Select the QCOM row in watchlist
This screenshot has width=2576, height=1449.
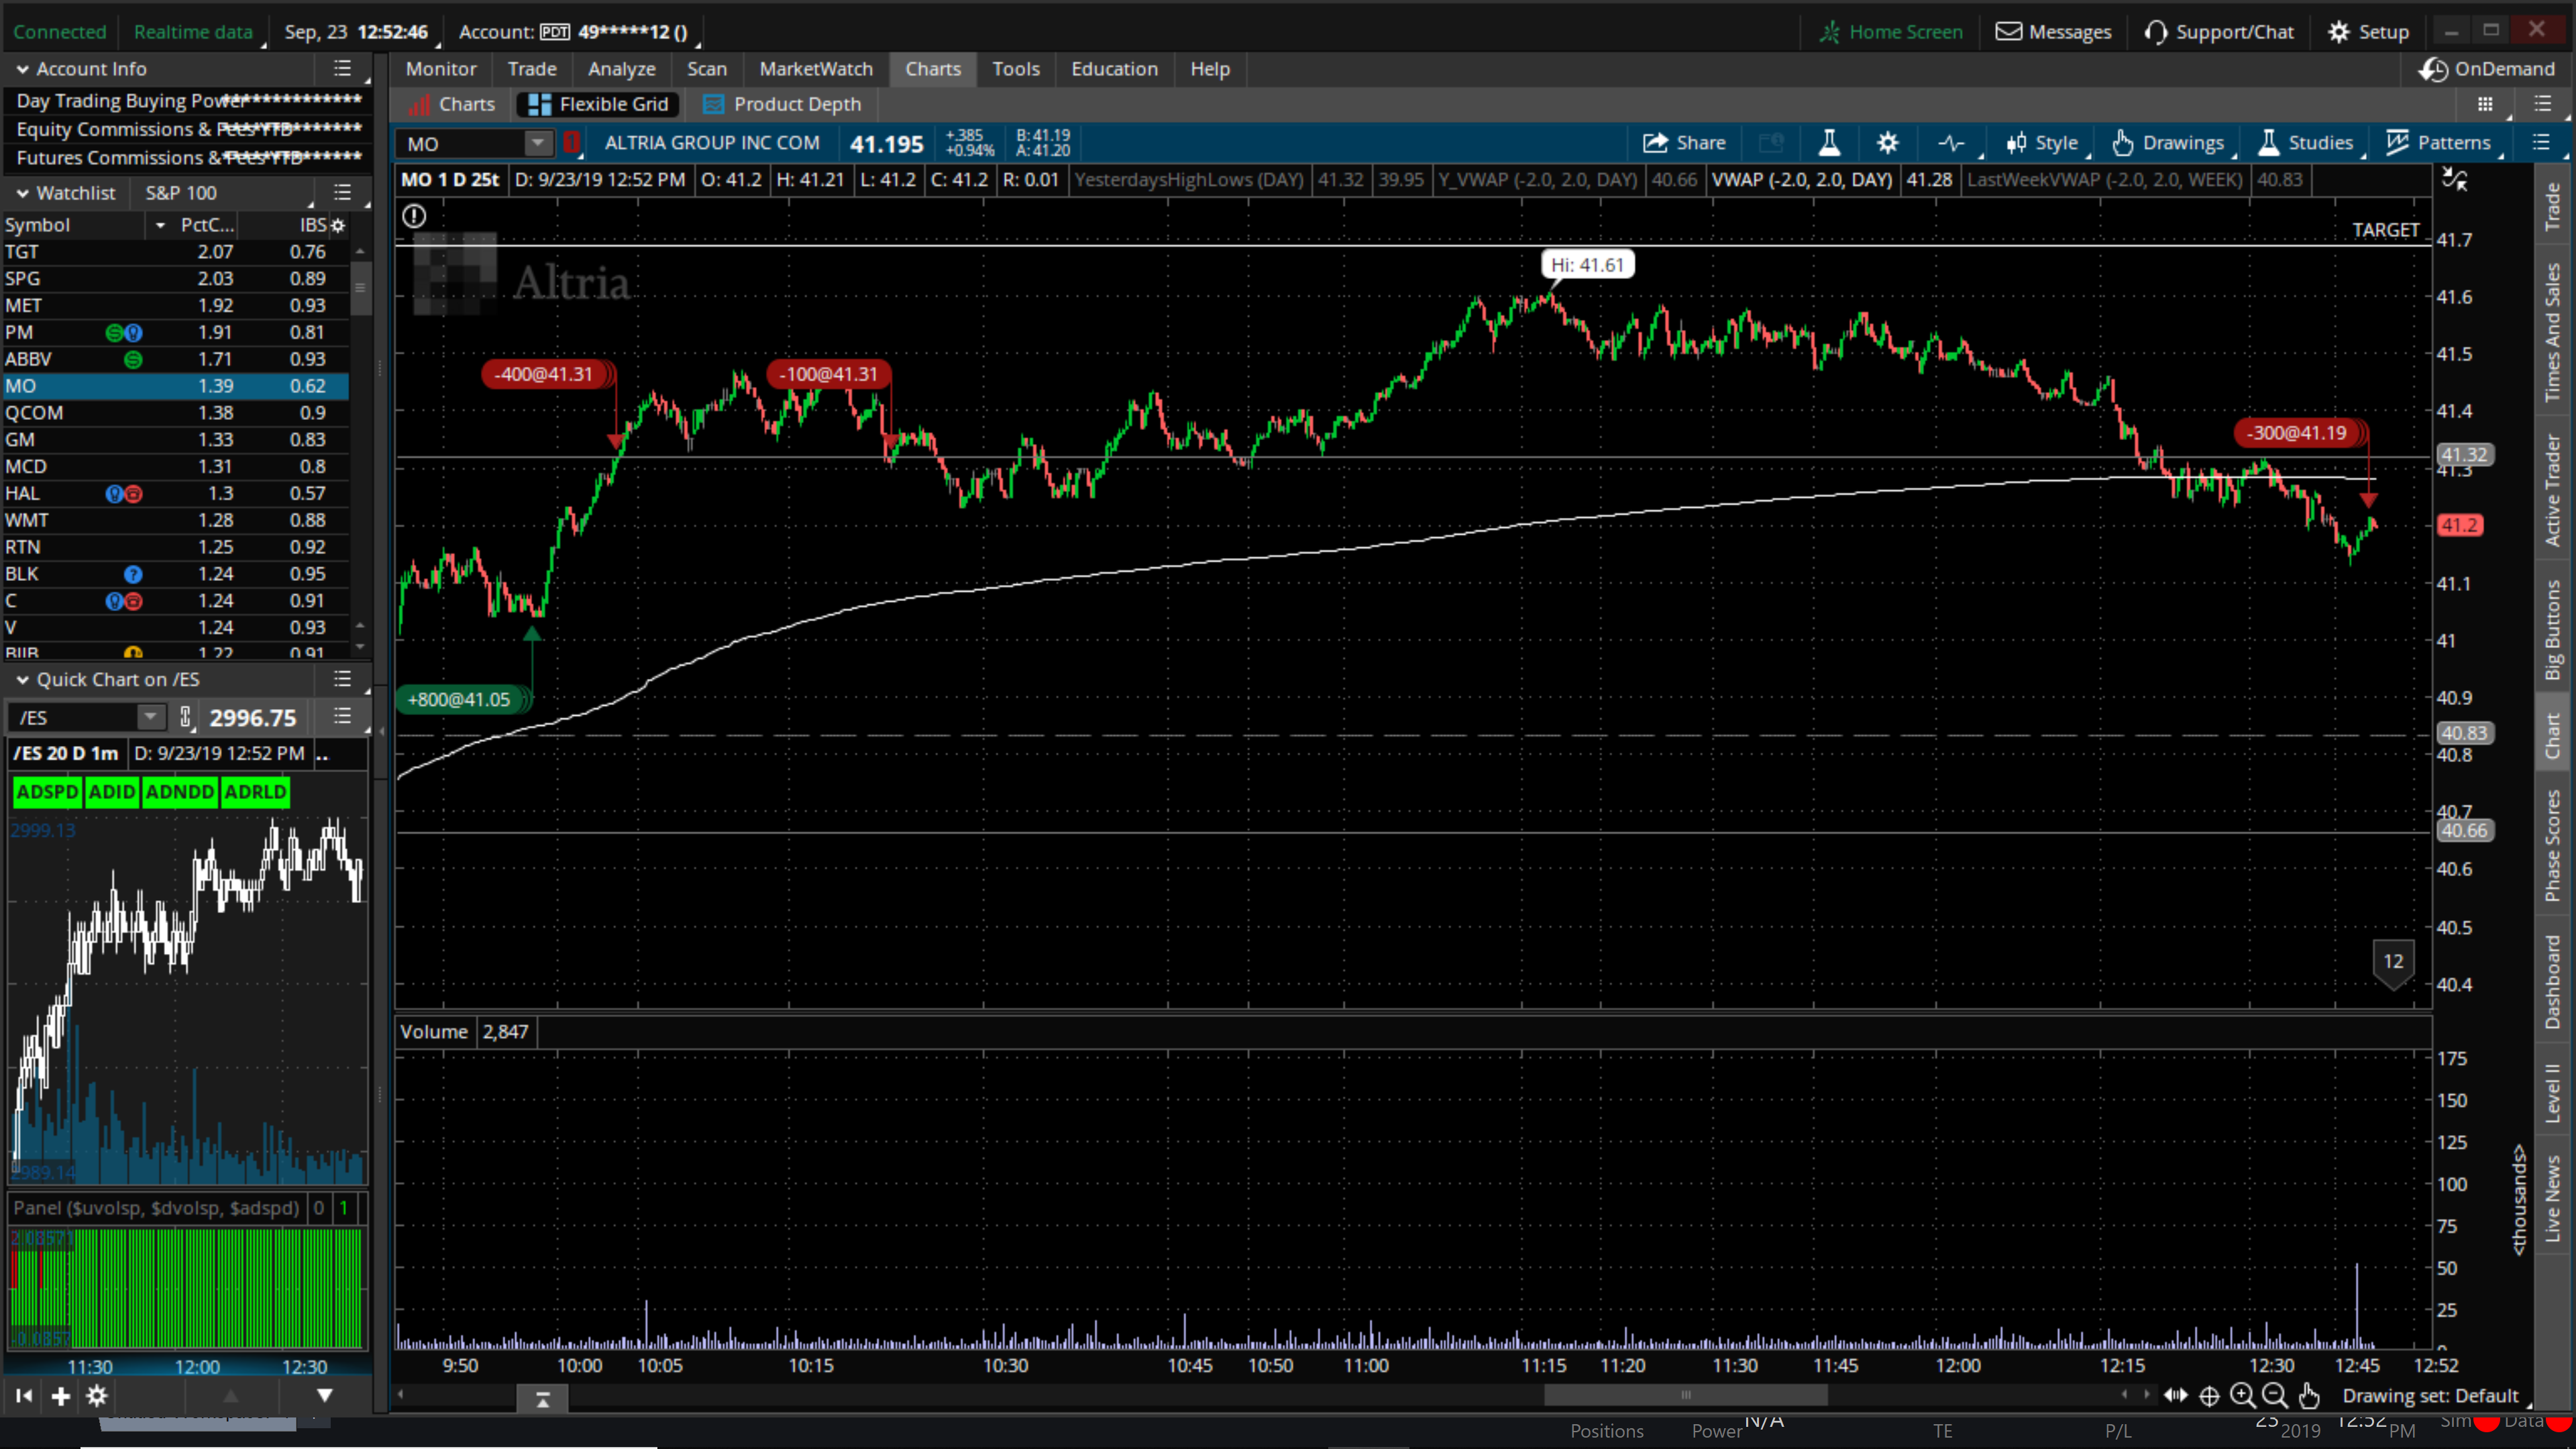[x=175, y=412]
